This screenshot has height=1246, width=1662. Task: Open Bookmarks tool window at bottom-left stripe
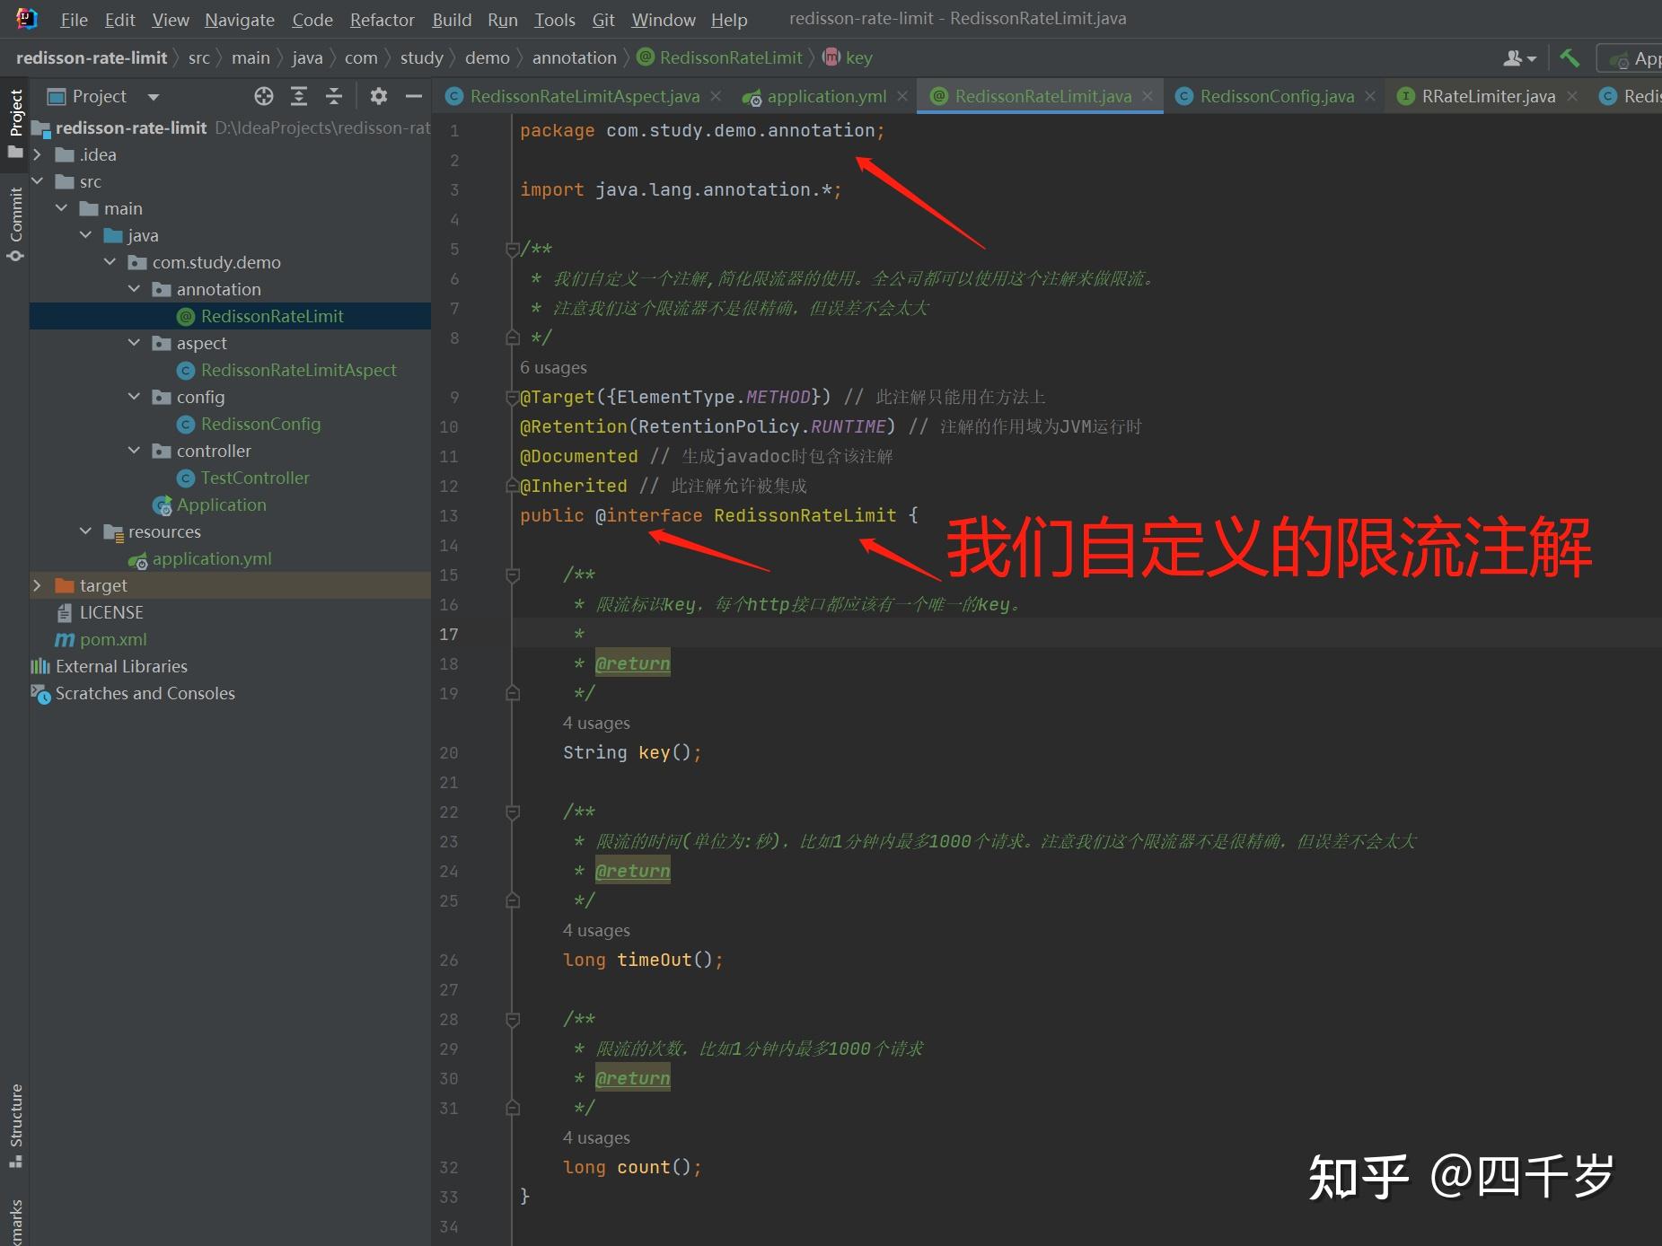pyautogui.click(x=15, y=1223)
